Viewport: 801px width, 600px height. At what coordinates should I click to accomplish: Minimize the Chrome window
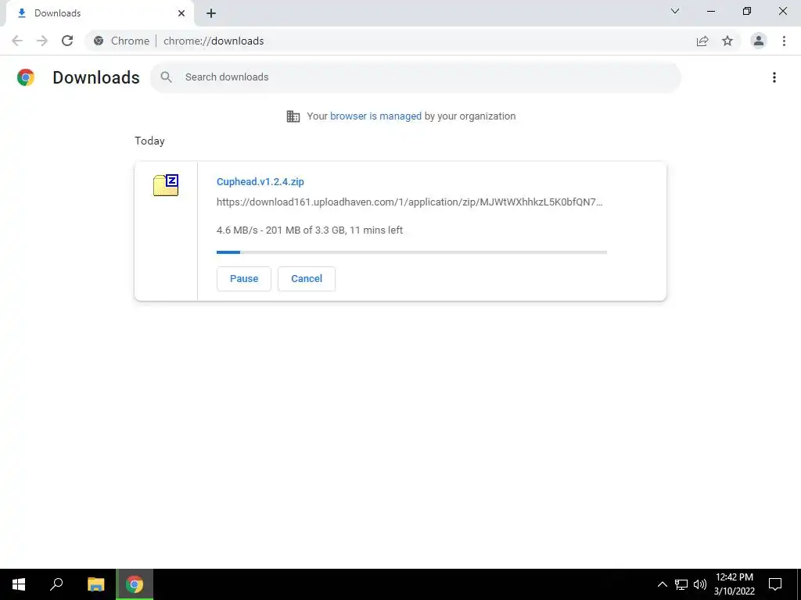[711, 11]
